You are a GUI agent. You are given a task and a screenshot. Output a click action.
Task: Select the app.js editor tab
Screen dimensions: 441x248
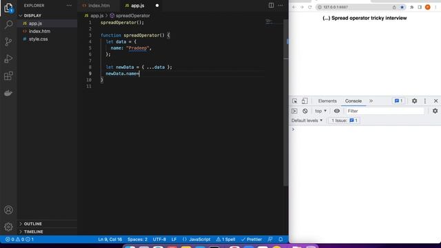click(137, 6)
